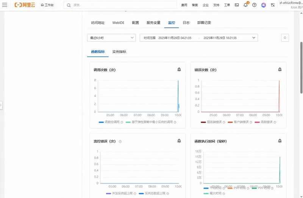Switch language with the translate icon

273,5
